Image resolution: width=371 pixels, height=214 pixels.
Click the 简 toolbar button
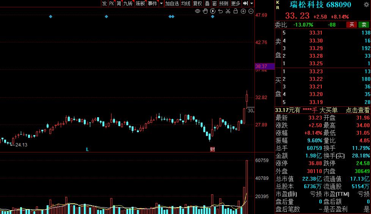(119, 3)
